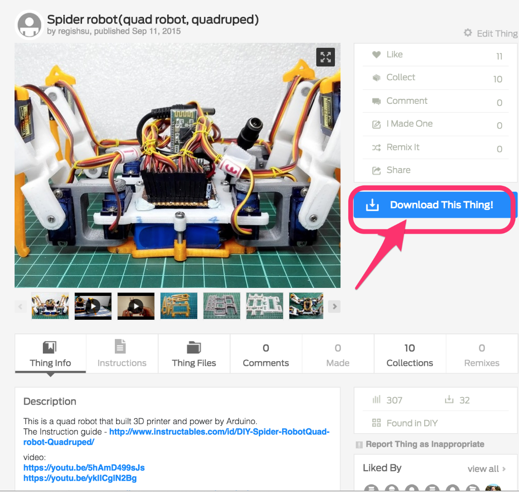This screenshot has width=519, height=492.
Task: Click the play button on the second video thumbnail
Action: [136, 306]
